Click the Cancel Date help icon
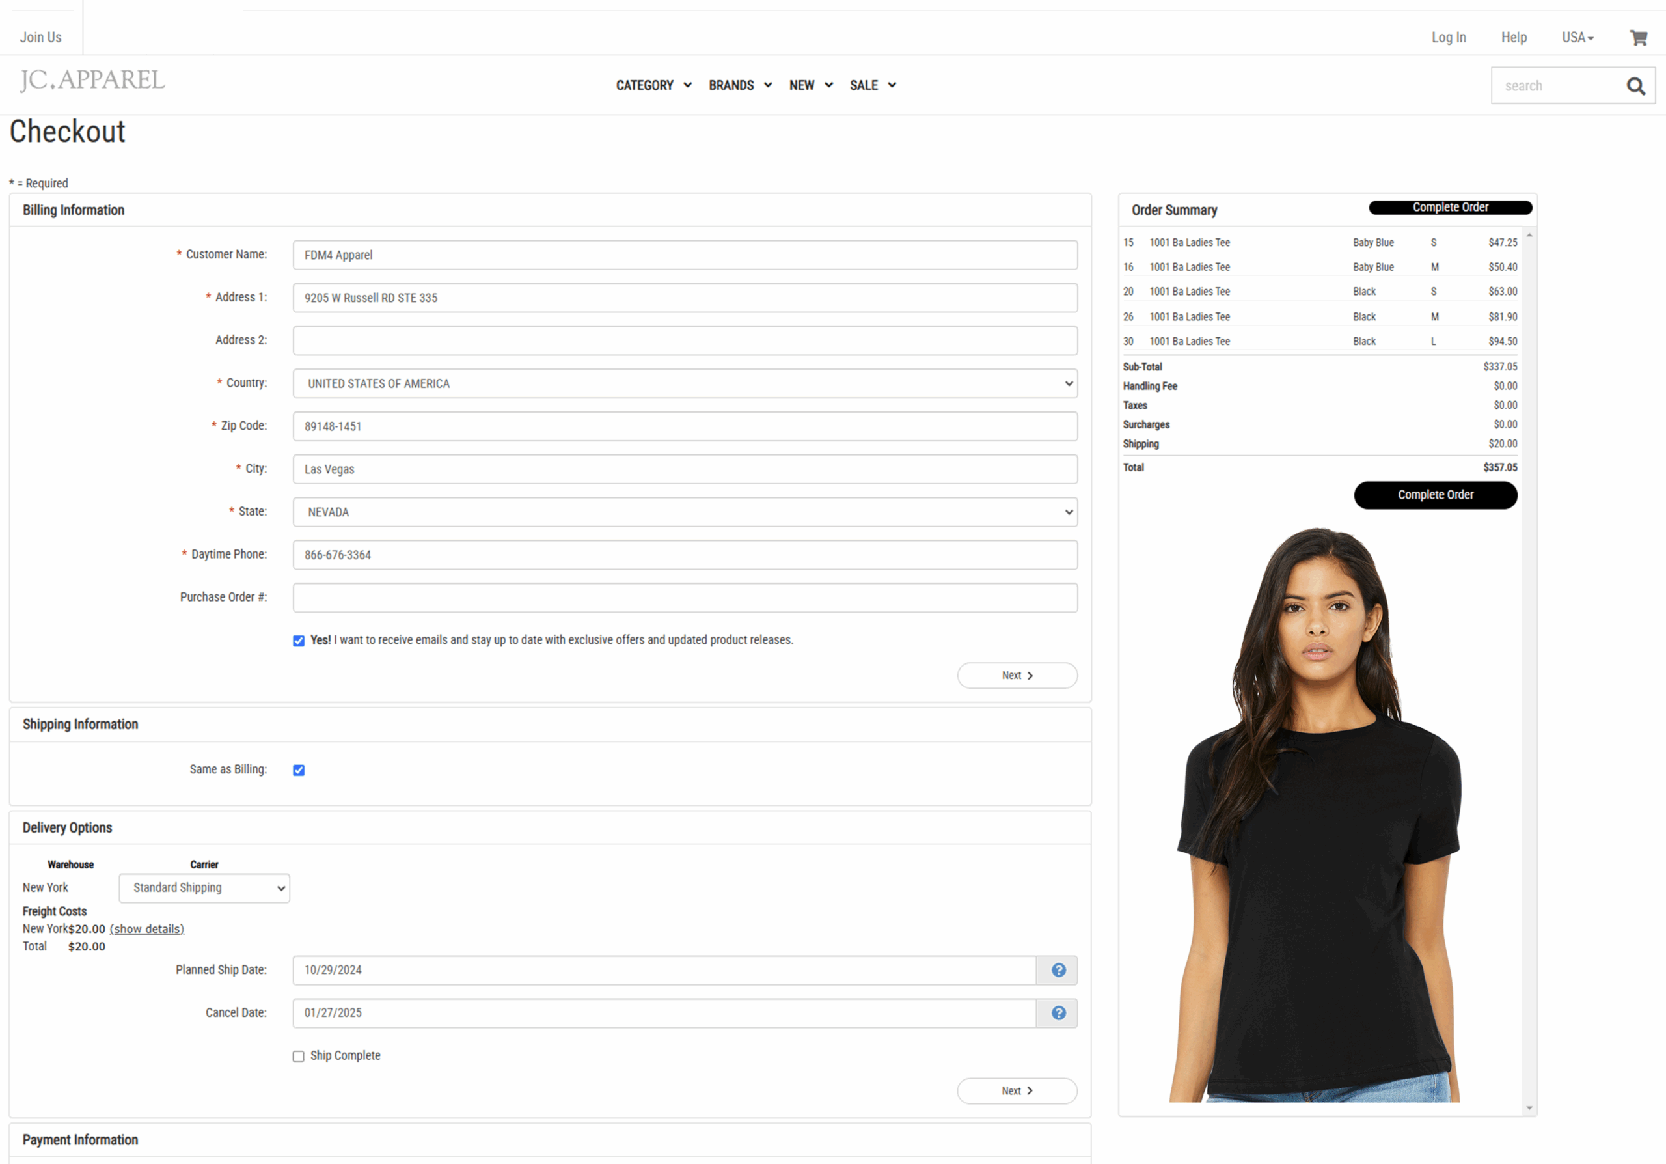The height and width of the screenshot is (1164, 1666). [x=1059, y=1013]
